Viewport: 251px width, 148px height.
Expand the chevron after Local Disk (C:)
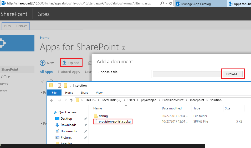pos(124,100)
